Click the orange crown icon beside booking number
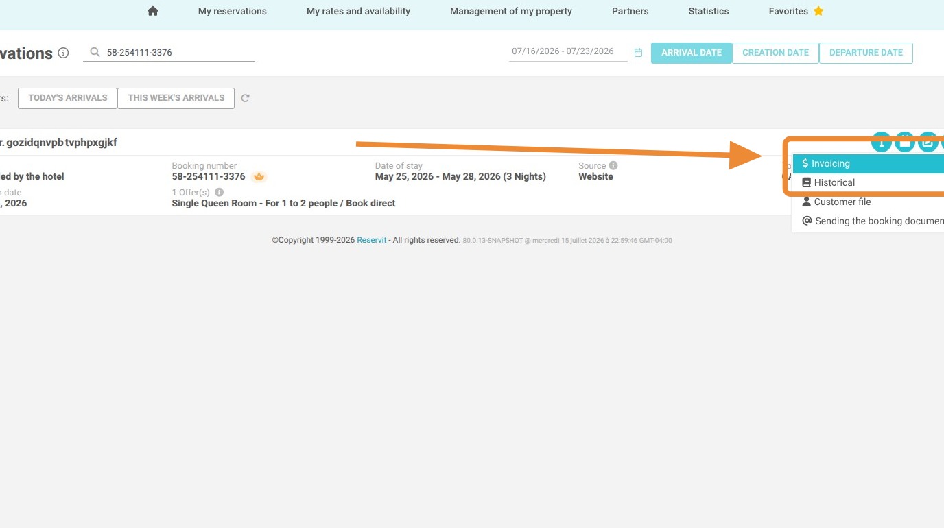 coord(259,177)
